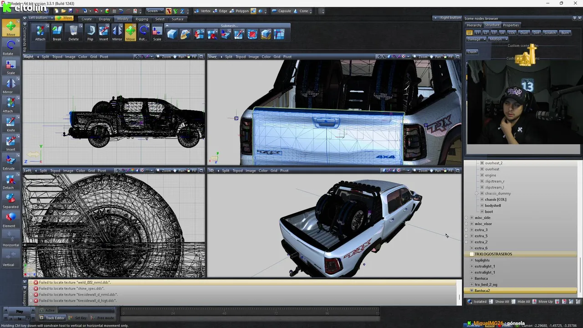Collapse the Submesh panel header
The width and height of the screenshot is (583, 328).
click(229, 26)
